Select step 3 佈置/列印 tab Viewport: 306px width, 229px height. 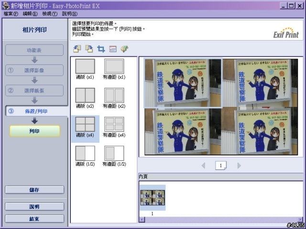pyautogui.click(x=36, y=111)
